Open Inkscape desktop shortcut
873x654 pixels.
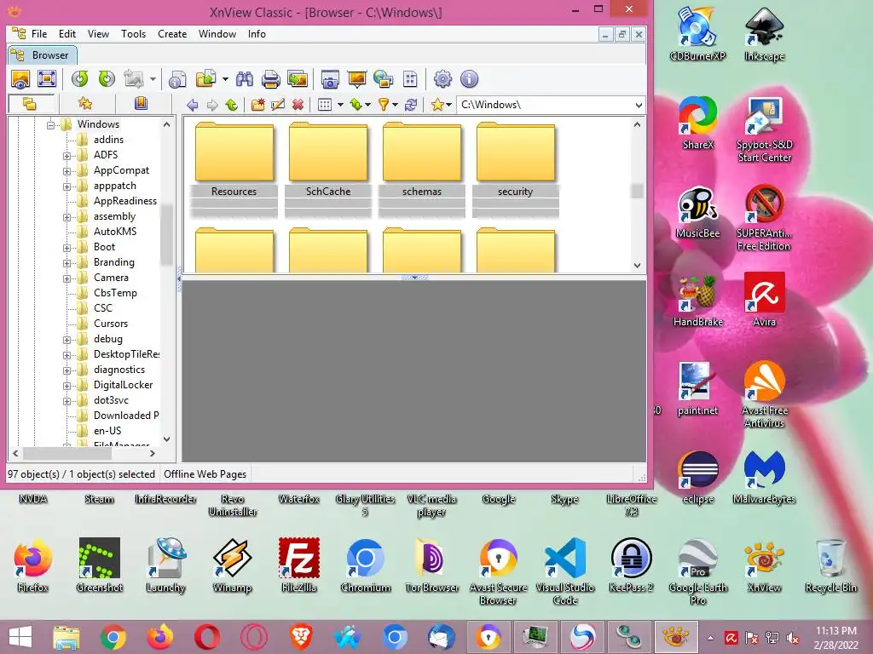pyautogui.click(x=764, y=34)
